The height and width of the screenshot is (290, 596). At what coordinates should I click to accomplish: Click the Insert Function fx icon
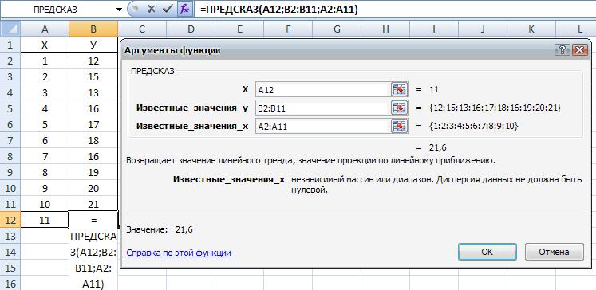tap(185, 9)
